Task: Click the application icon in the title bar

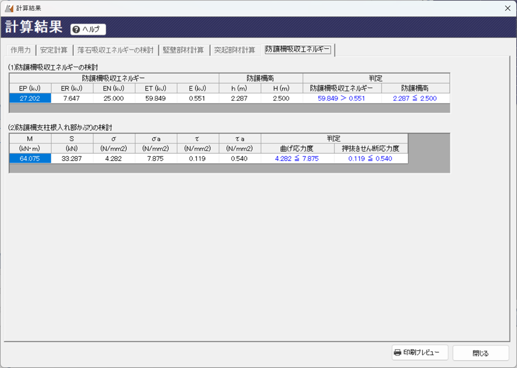Action: (9, 8)
